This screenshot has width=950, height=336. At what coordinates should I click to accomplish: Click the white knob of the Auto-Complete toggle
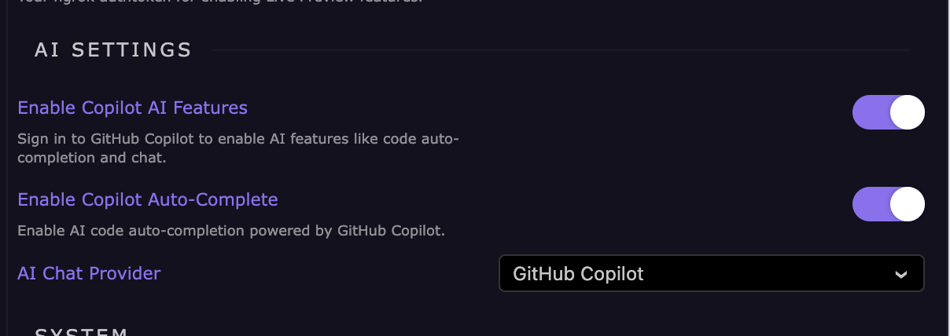[907, 204]
